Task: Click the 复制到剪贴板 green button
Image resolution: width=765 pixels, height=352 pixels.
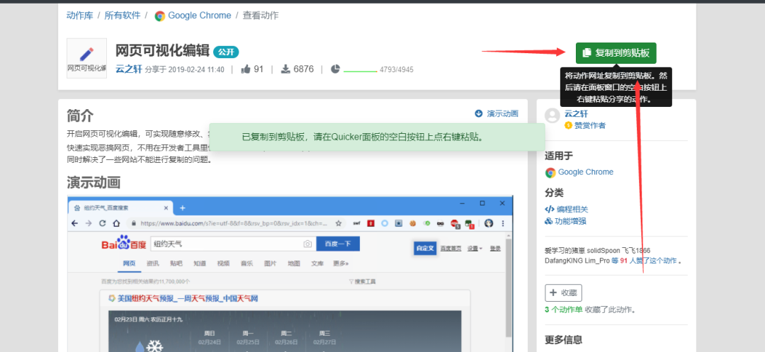Action: [x=616, y=53]
